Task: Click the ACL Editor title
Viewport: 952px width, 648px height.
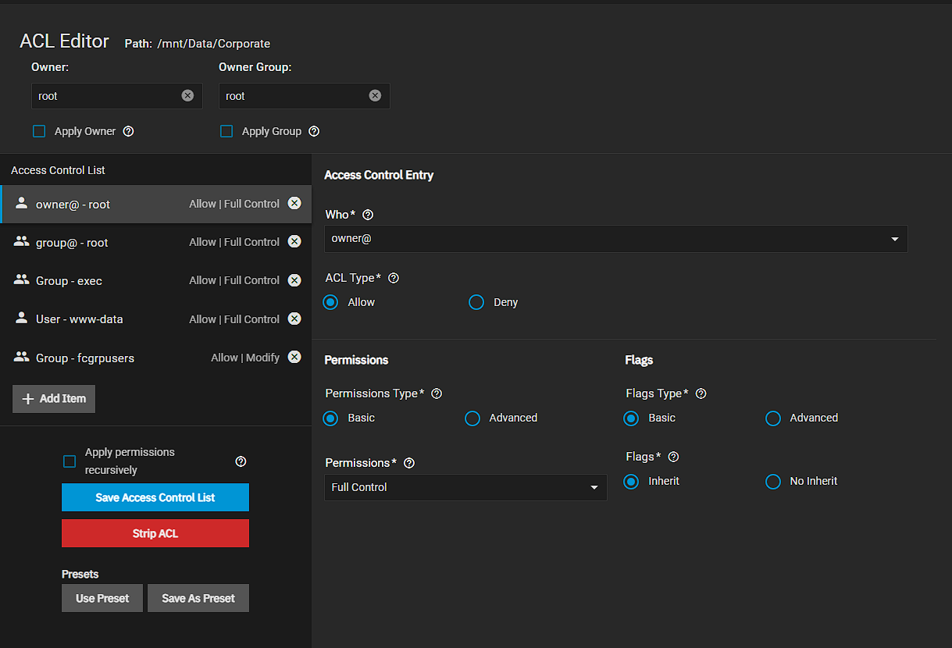Action: click(65, 41)
